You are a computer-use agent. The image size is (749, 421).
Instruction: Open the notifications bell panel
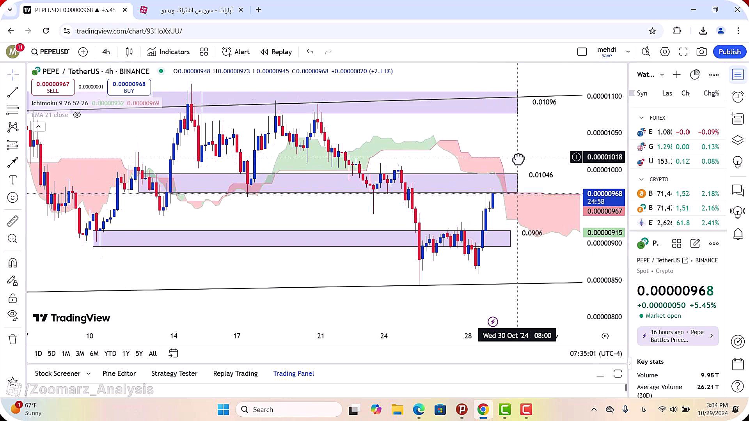[x=738, y=234]
